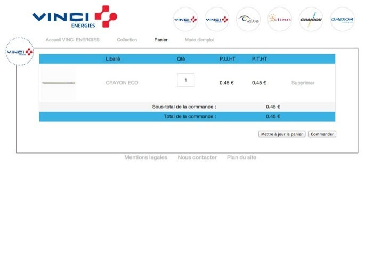This screenshot has width=373, height=263.
Task: Open the CRAYON ECO product link
Action: point(122,83)
